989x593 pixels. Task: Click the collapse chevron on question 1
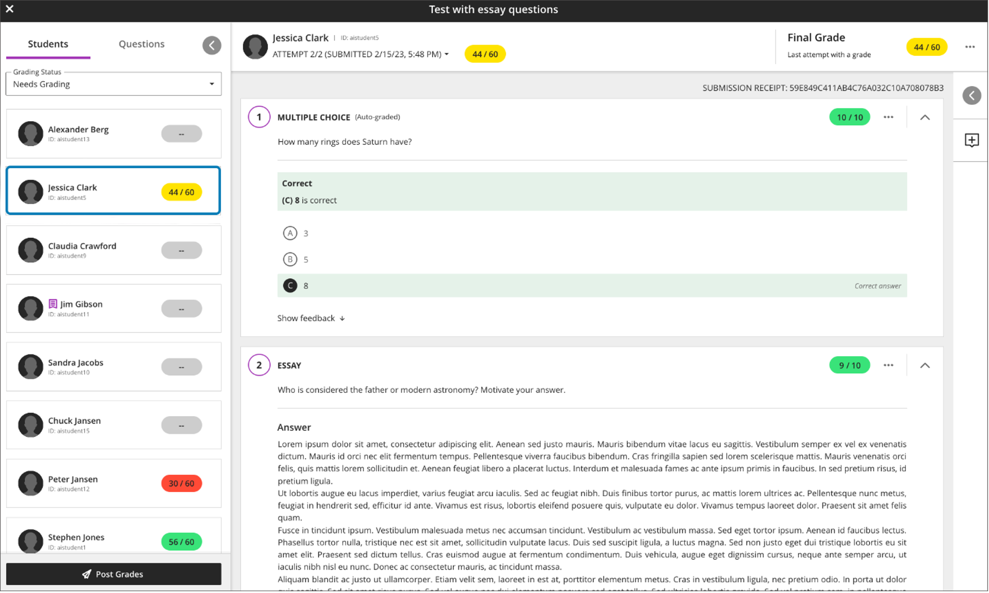[925, 117]
